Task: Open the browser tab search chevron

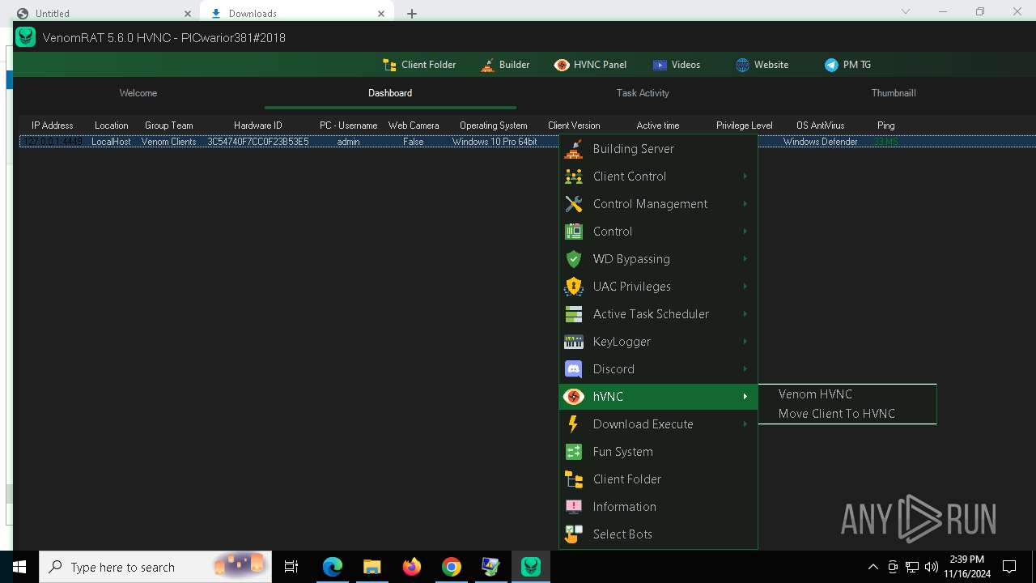Action: tap(906, 11)
